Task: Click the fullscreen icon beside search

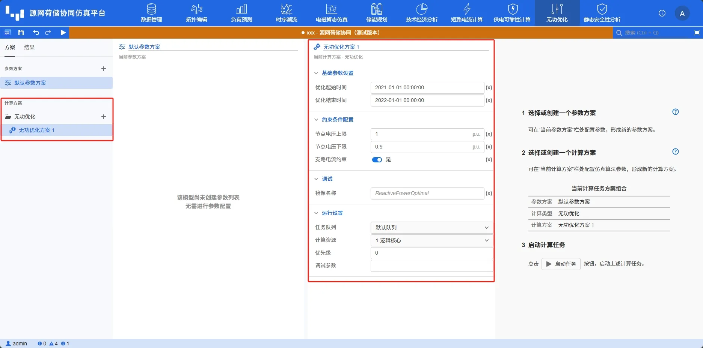Action: tap(697, 33)
